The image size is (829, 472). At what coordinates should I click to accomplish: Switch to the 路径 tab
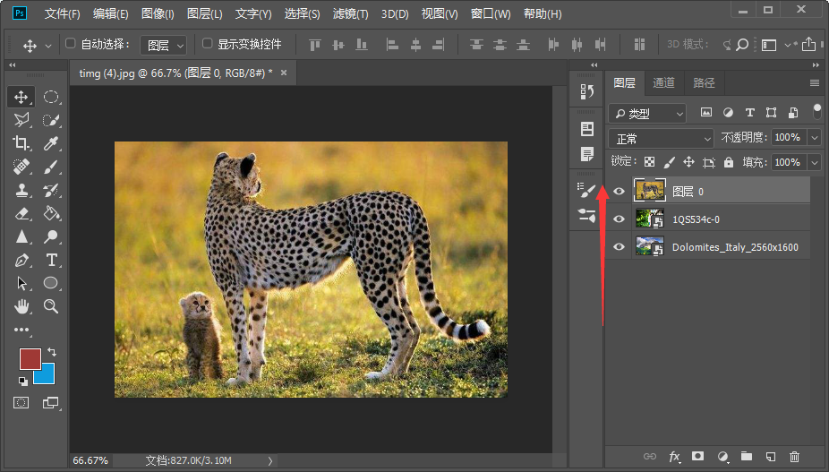coord(704,82)
